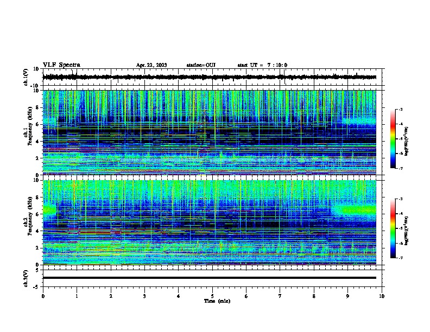Screen dimensions: 430x332
Task: Click the ch.2 "Frequency (kHz)" axis label
Action: point(30,216)
